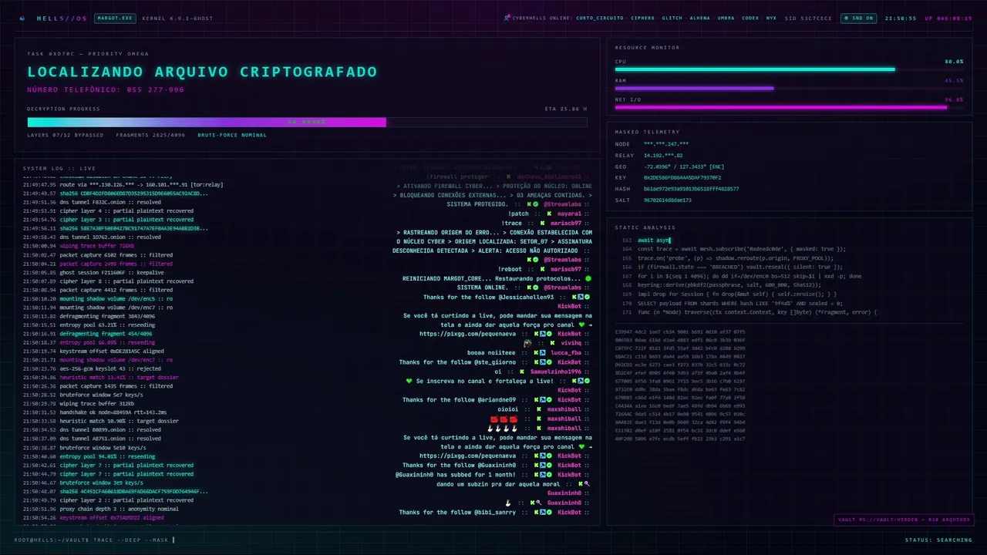The height and width of the screenshot is (555, 987).
Task: Click the badge icons beside vivihq
Action: point(551,343)
